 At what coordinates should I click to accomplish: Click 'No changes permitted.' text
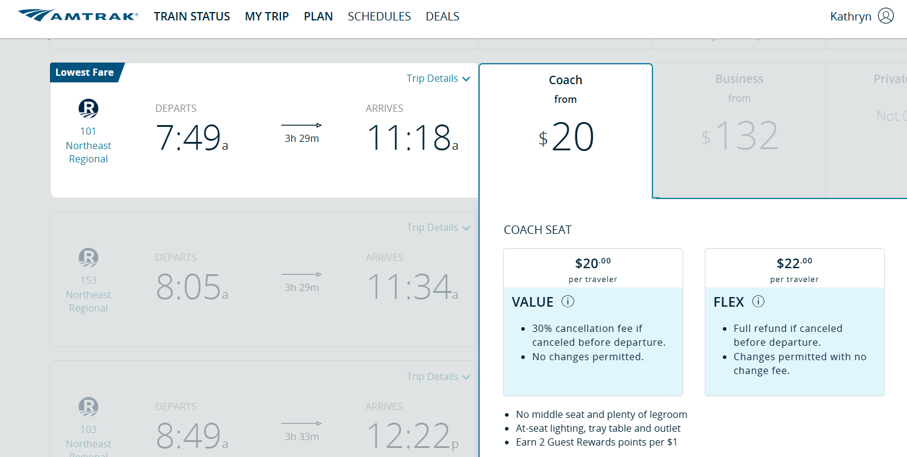coord(588,357)
